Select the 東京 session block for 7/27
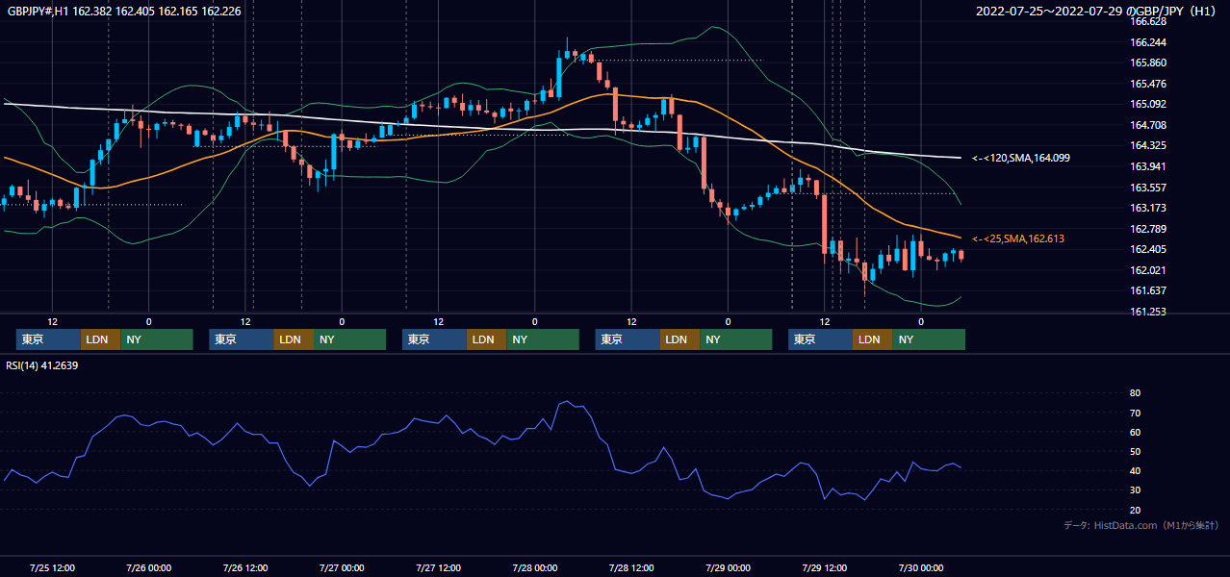This screenshot has height=577, width=1230. tap(434, 339)
